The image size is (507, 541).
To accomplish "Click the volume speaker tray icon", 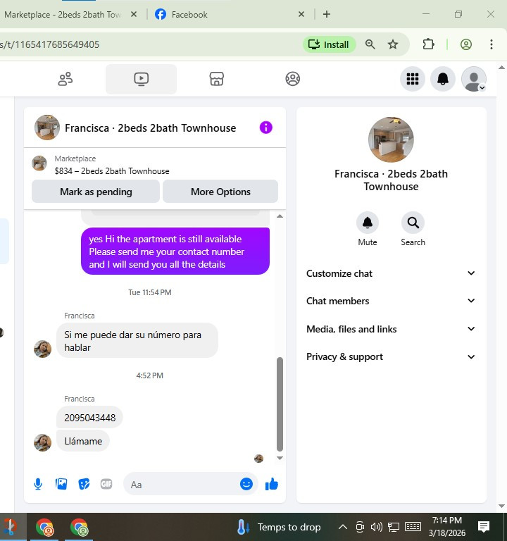I will pos(376,527).
